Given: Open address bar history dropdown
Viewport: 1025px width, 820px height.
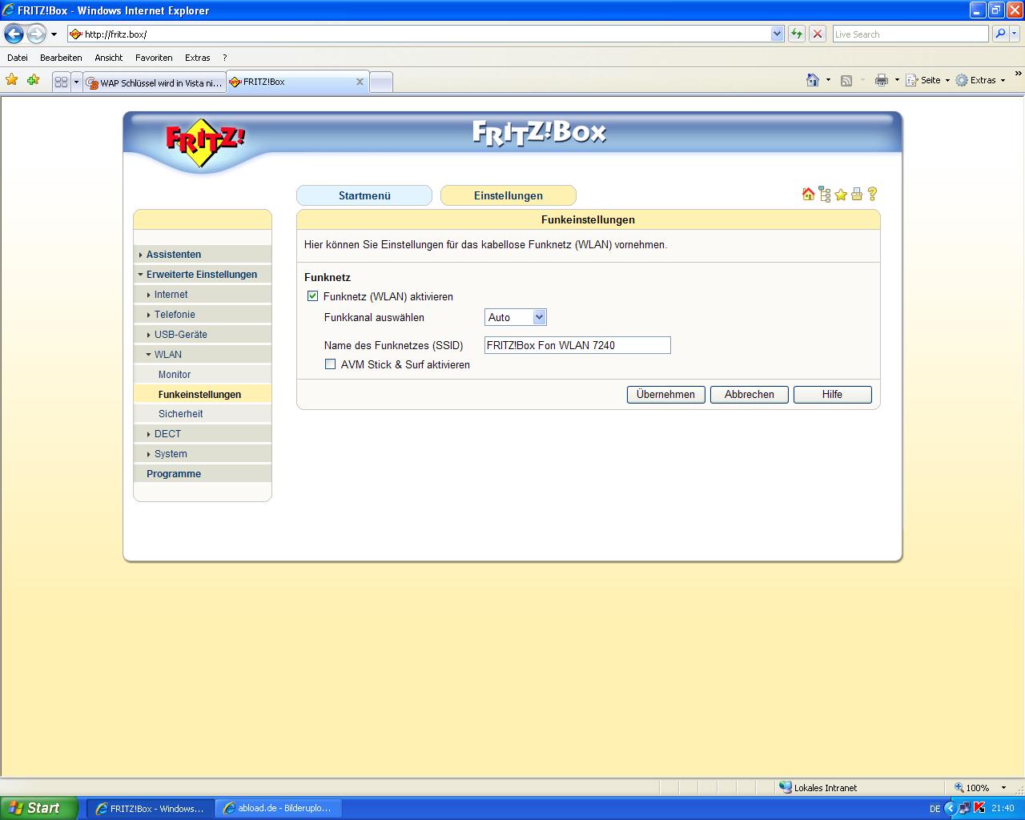Looking at the screenshot, I should (777, 34).
